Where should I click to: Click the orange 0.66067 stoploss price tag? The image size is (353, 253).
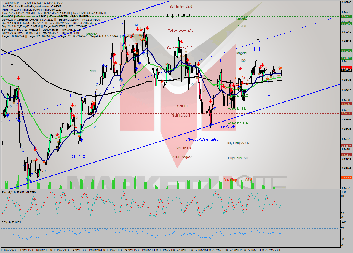tap(346, 177)
